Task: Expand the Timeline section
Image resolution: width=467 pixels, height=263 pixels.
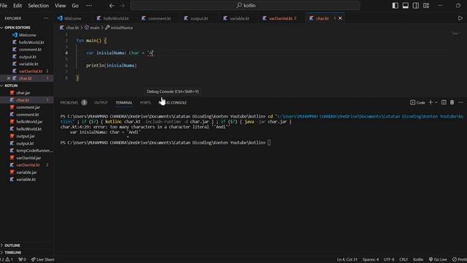Action: pyautogui.click(x=13, y=252)
